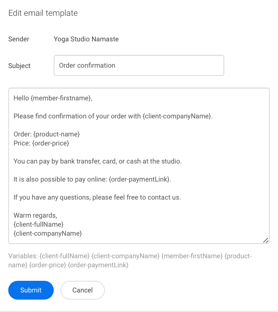Image resolution: width=278 pixels, height=312 pixels.
Task: Click the Price: {order-price} line
Action: pos(41,143)
